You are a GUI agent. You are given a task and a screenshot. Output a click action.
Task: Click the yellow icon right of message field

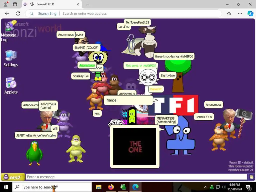point(251,177)
